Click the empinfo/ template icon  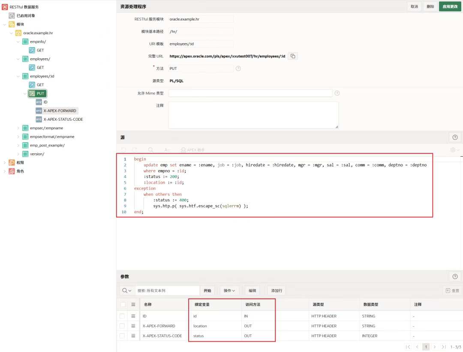[25, 42]
